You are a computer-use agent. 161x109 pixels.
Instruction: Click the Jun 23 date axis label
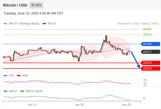pos(126,105)
